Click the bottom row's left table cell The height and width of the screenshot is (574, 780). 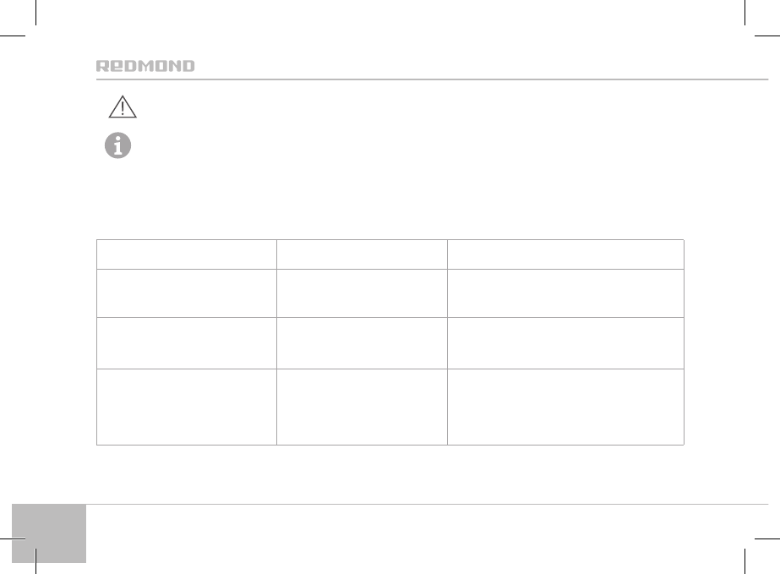coord(187,407)
